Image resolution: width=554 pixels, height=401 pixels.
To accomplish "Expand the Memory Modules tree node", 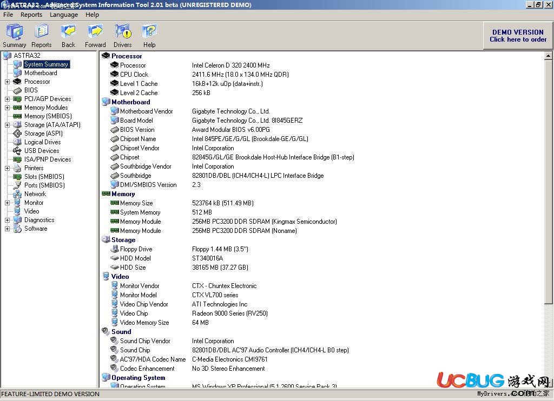I will click(7, 108).
